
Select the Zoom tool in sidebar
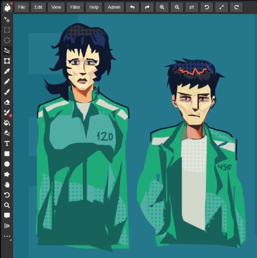pyautogui.click(x=7, y=206)
